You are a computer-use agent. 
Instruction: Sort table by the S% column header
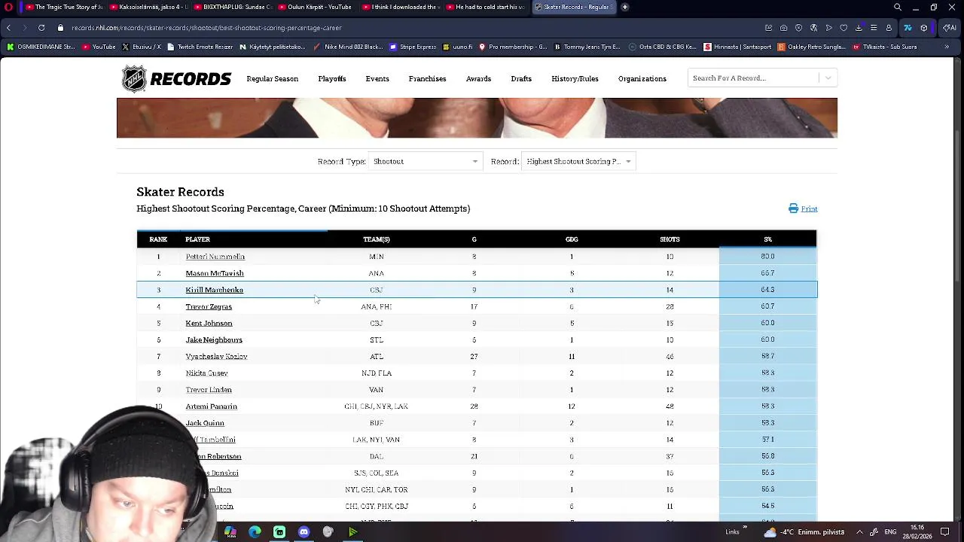tap(767, 239)
